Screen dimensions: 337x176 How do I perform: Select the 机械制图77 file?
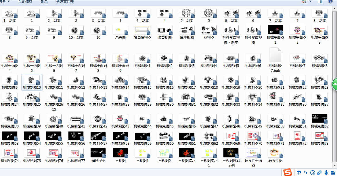[76, 156]
